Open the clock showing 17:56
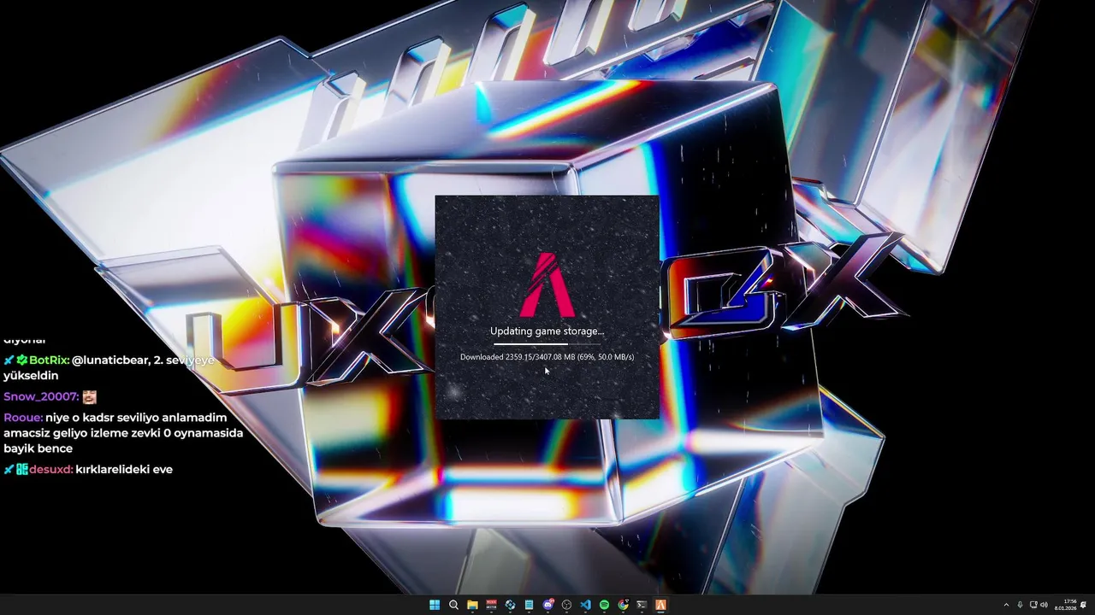1095x615 pixels. (1066, 605)
